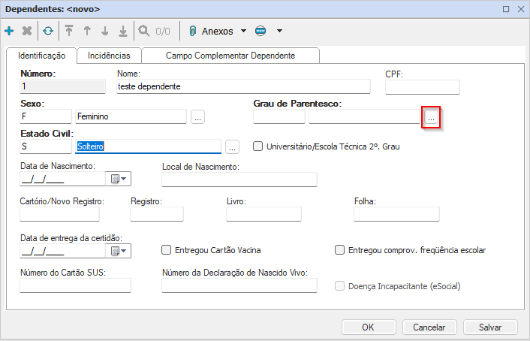Tick Entregou comprov. freqüência escolar

[340, 250]
